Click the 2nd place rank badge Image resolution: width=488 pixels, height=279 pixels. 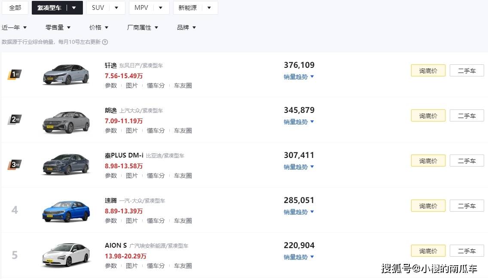[x=14, y=119]
